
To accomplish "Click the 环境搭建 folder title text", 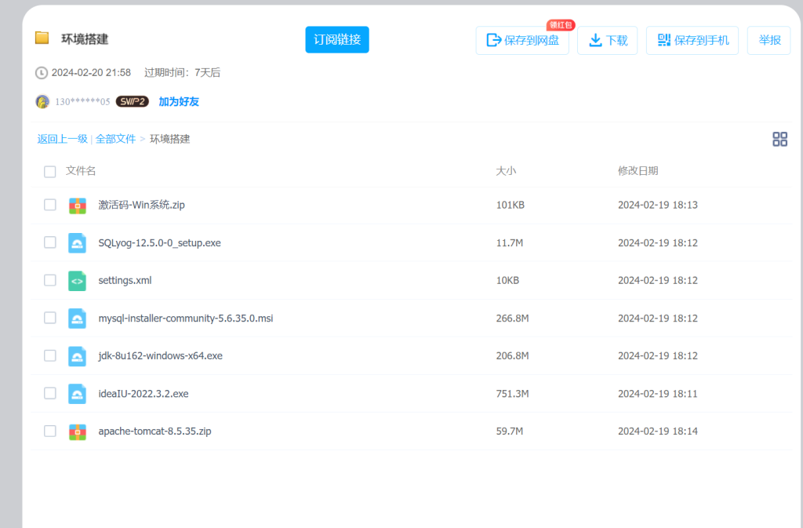I will 85,39.
